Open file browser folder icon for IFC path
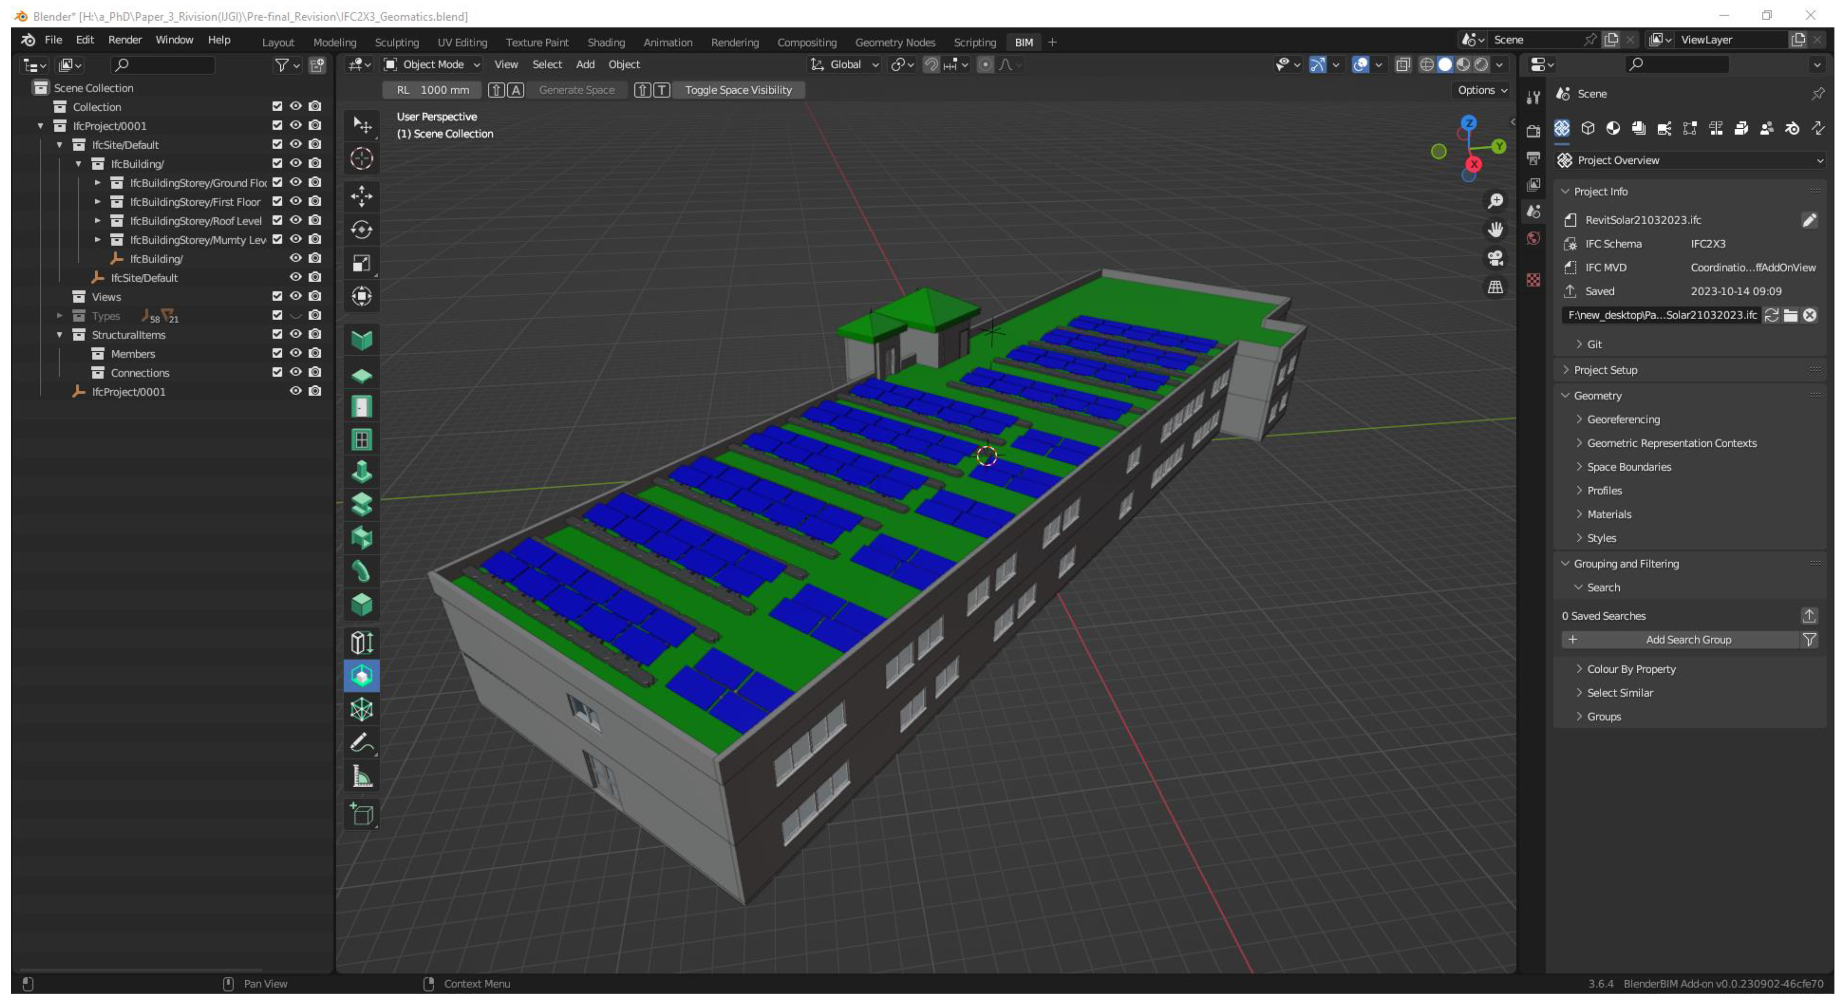The width and height of the screenshot is (1847, 1007). 1790,315
